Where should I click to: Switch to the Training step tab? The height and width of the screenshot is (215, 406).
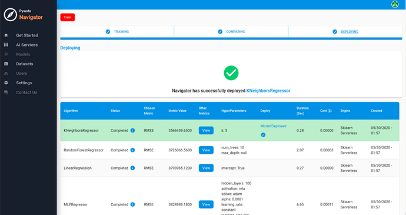click(x=117, y=32)
